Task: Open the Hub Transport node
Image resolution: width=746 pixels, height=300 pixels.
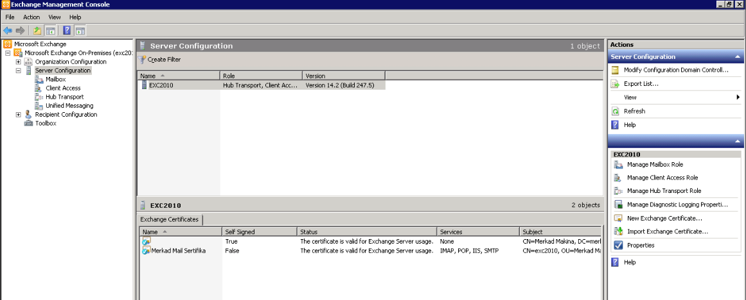Action: point(65,97)
